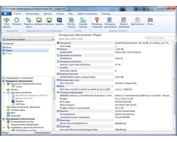The width and height of the screenshot is (177, 142).
Task: Switch to the Вид tab
Action: 71,14
